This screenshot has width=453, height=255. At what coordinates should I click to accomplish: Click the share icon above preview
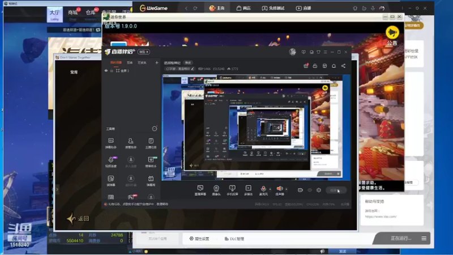[x=343, y=66]
